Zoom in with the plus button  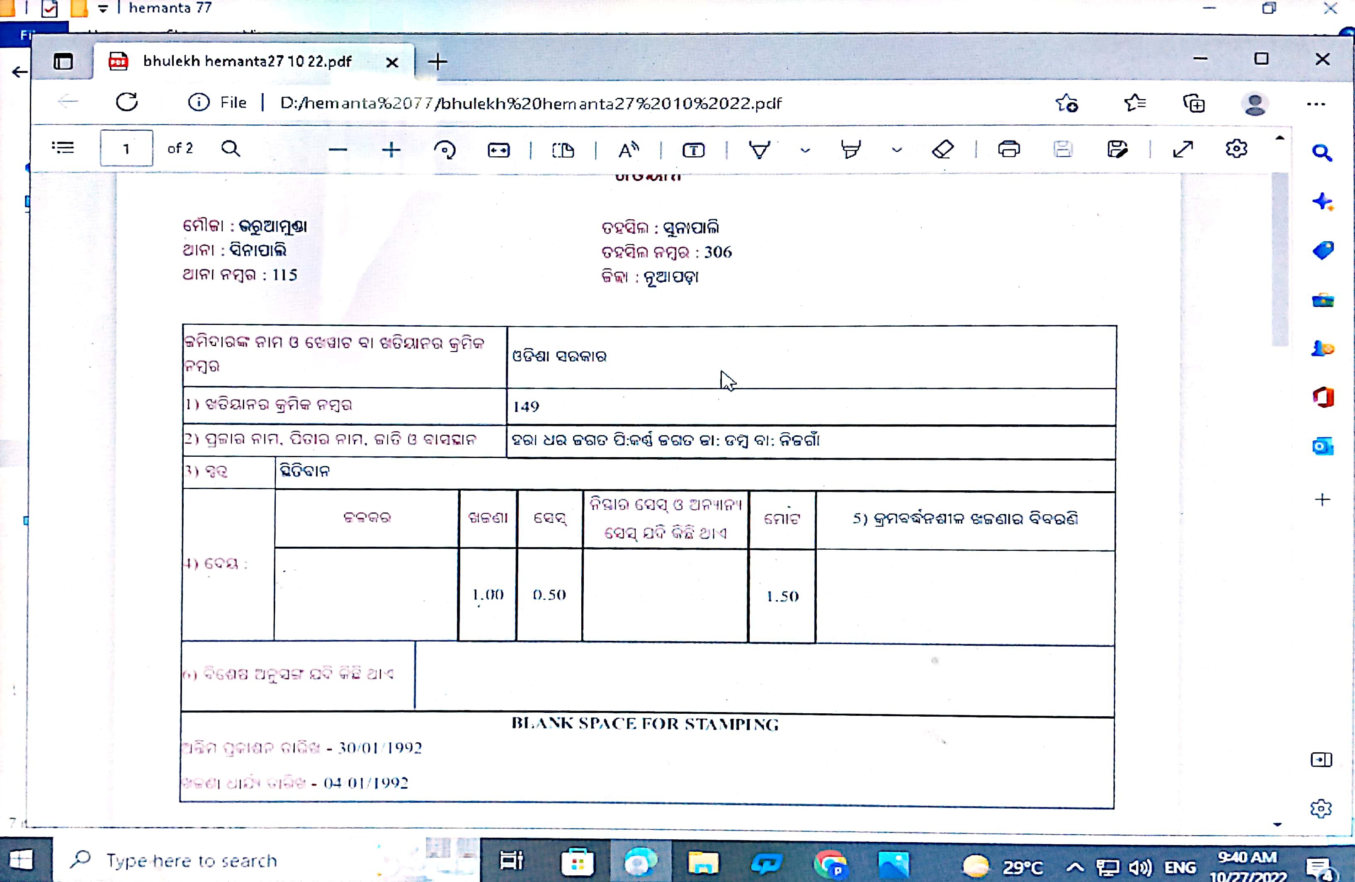point(391,150)
